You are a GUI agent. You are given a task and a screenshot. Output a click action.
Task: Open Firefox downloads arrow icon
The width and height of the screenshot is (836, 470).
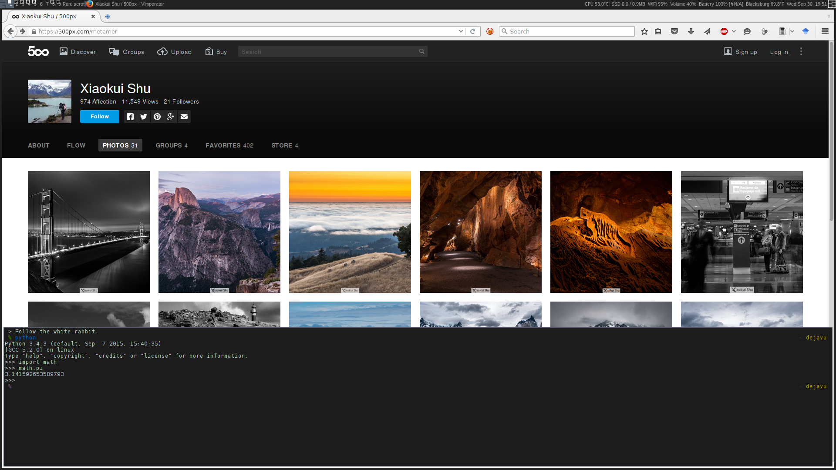tap(691, 31)
